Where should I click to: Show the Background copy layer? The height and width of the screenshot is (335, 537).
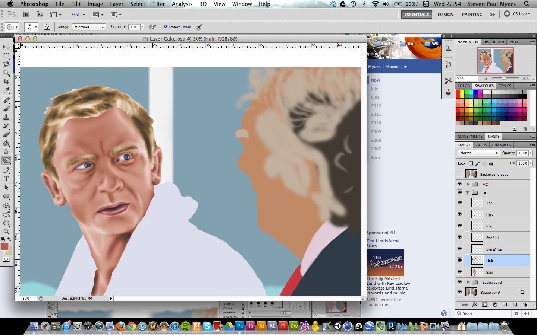pos(459,174)
